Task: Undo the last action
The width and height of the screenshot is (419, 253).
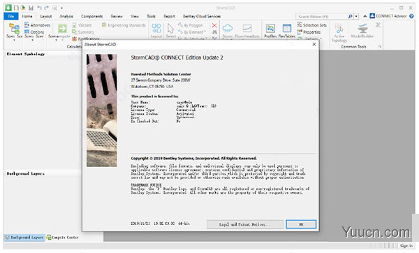Action: (40, 8)
